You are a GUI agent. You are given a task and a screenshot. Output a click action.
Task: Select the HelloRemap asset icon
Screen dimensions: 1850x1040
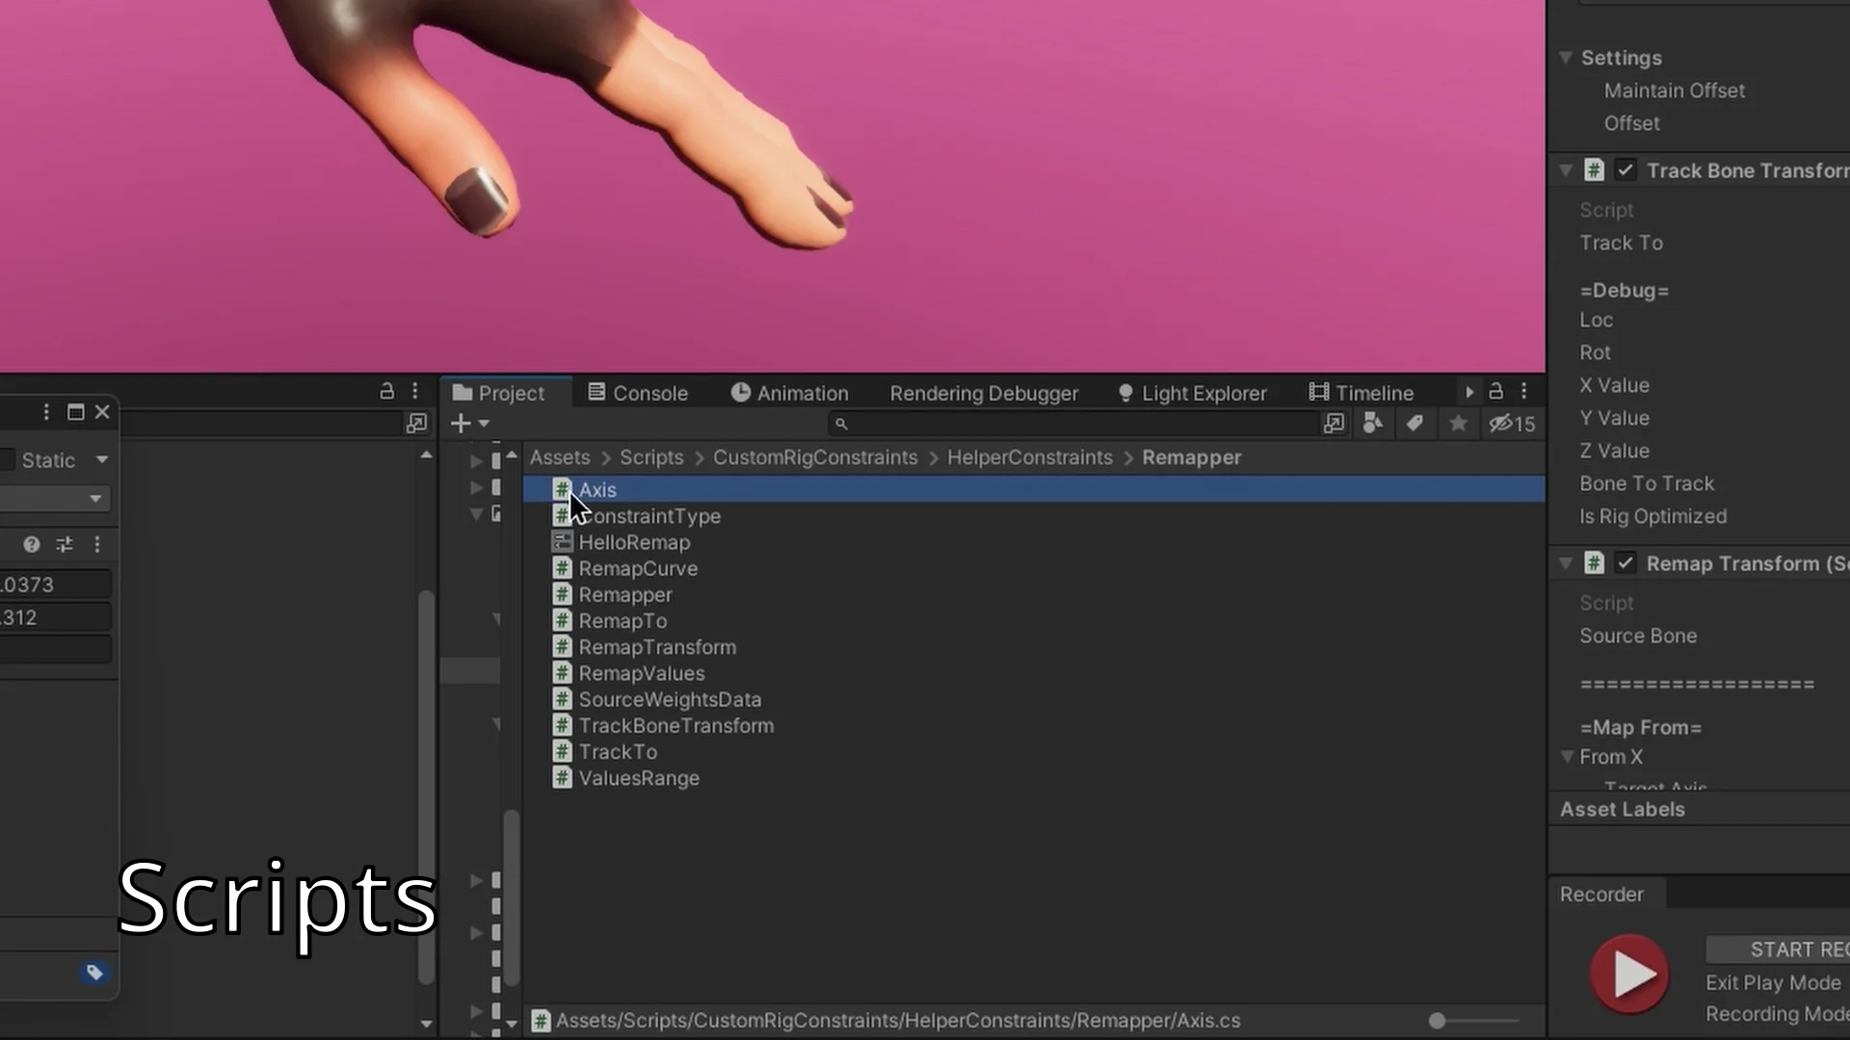click(563, 542)
